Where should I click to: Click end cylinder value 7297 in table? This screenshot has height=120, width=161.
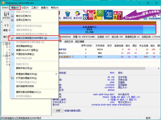click(x=146, y=57)
